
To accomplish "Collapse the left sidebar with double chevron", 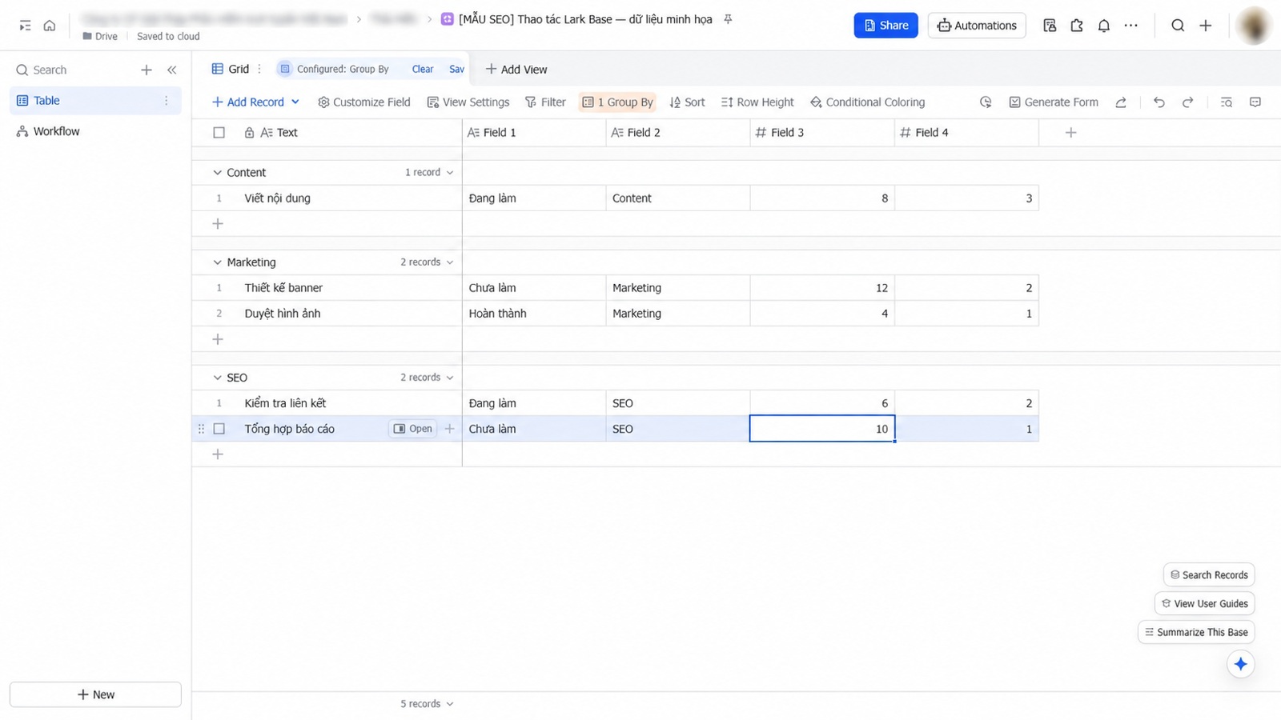I will [171, 70].
